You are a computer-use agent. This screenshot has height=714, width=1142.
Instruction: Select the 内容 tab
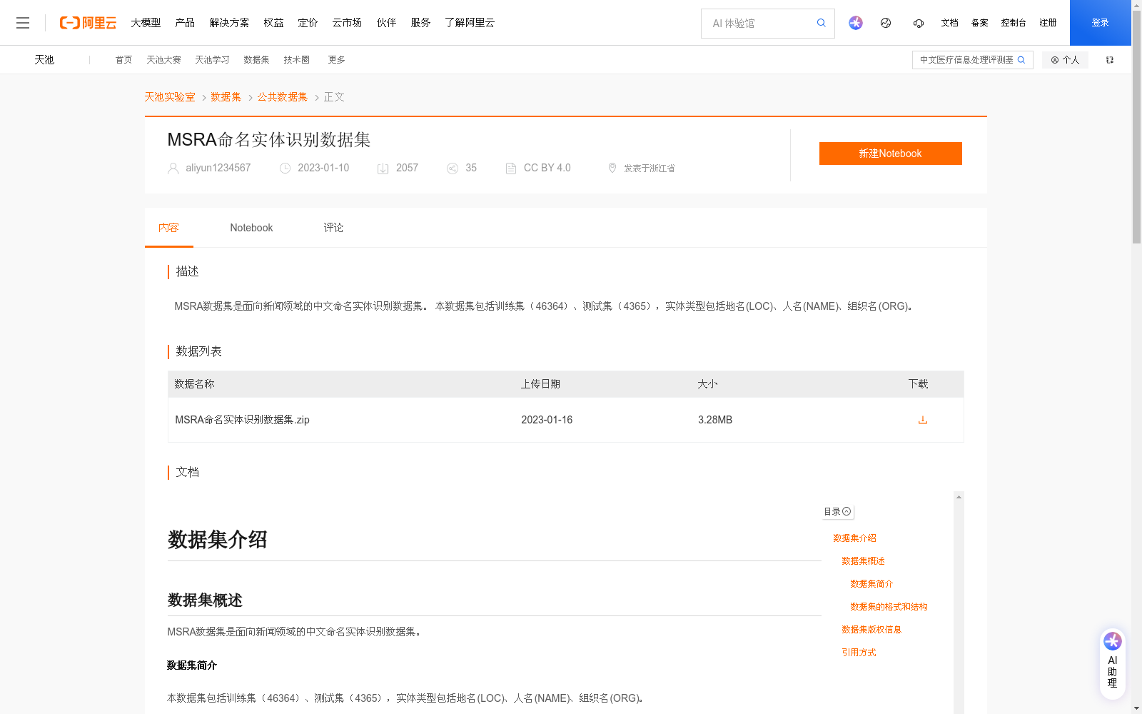[x=168, y=228]
